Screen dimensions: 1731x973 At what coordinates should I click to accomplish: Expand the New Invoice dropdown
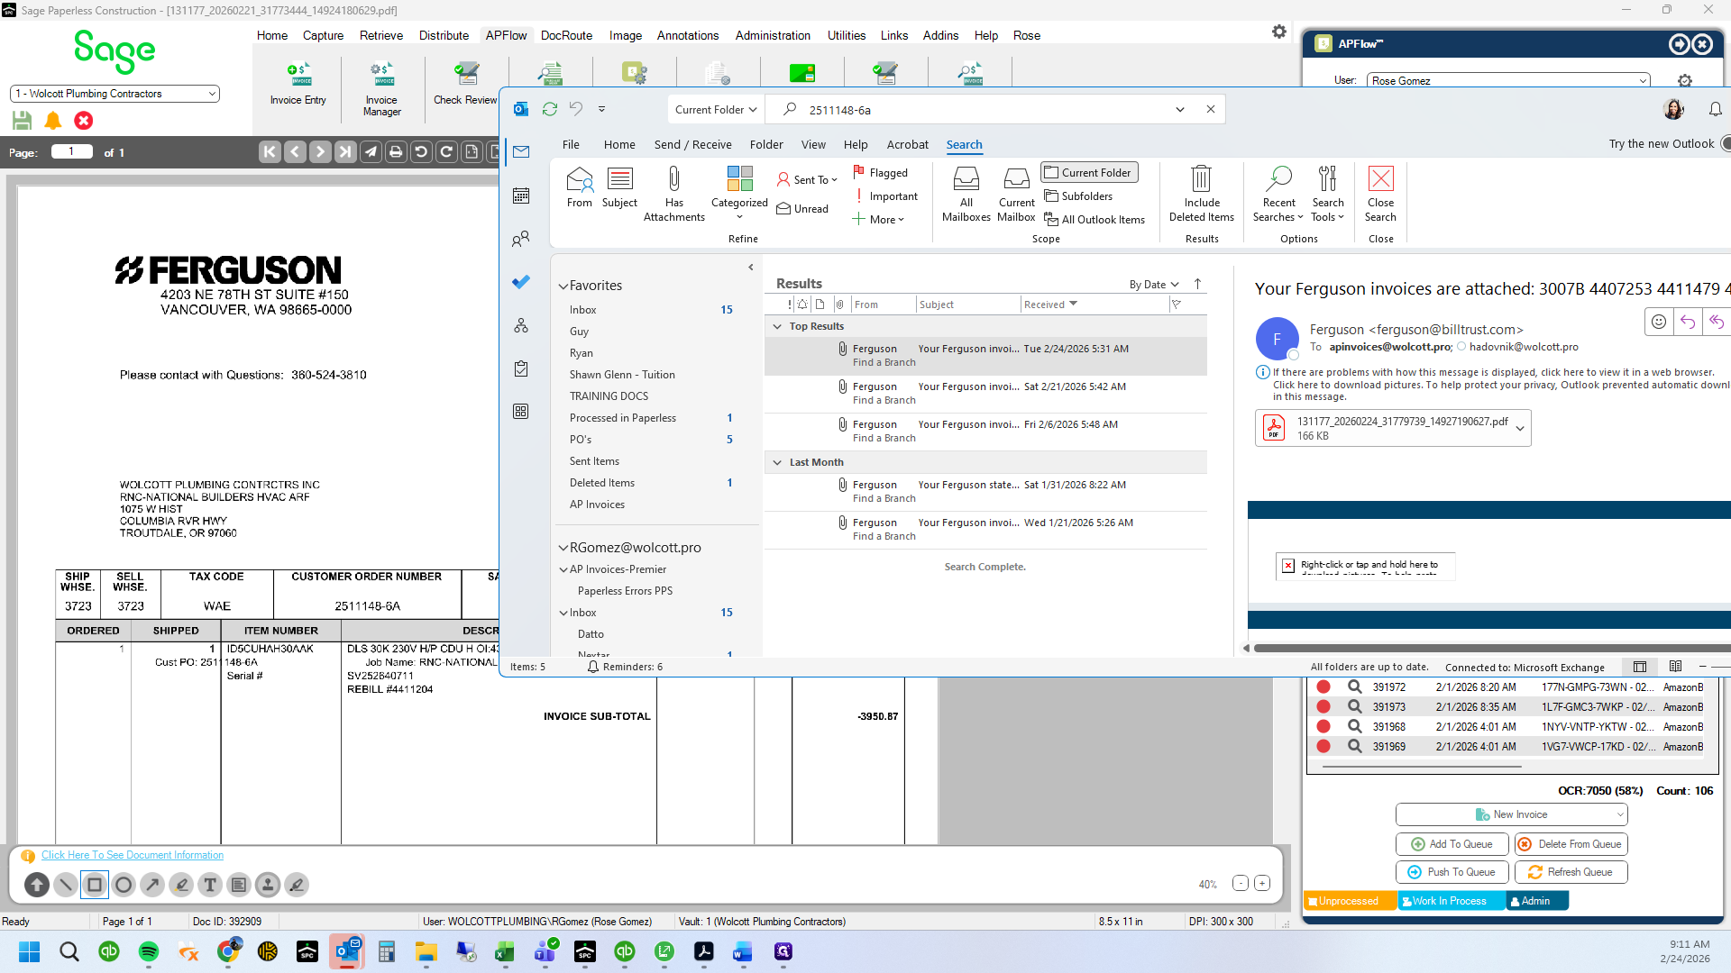[x=1620, y=814]
